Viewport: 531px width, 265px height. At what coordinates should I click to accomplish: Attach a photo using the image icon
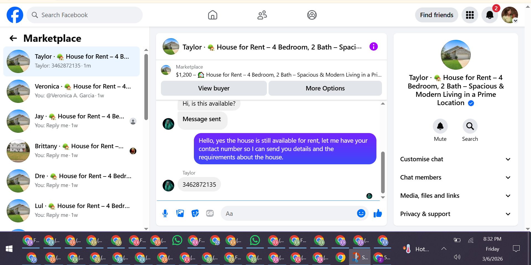pos(180,213)
